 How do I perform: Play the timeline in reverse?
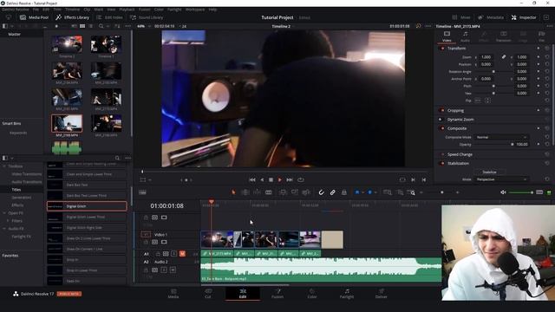point(262,179)
